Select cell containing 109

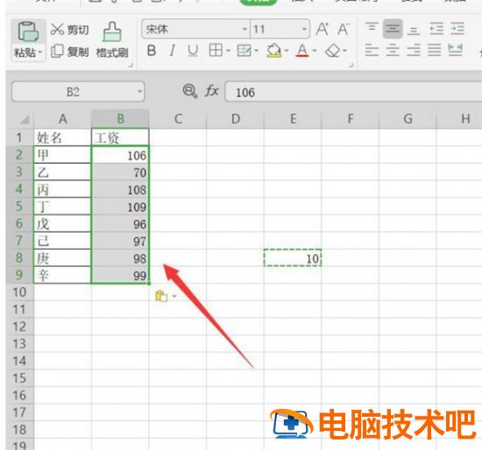pos(120,207)
